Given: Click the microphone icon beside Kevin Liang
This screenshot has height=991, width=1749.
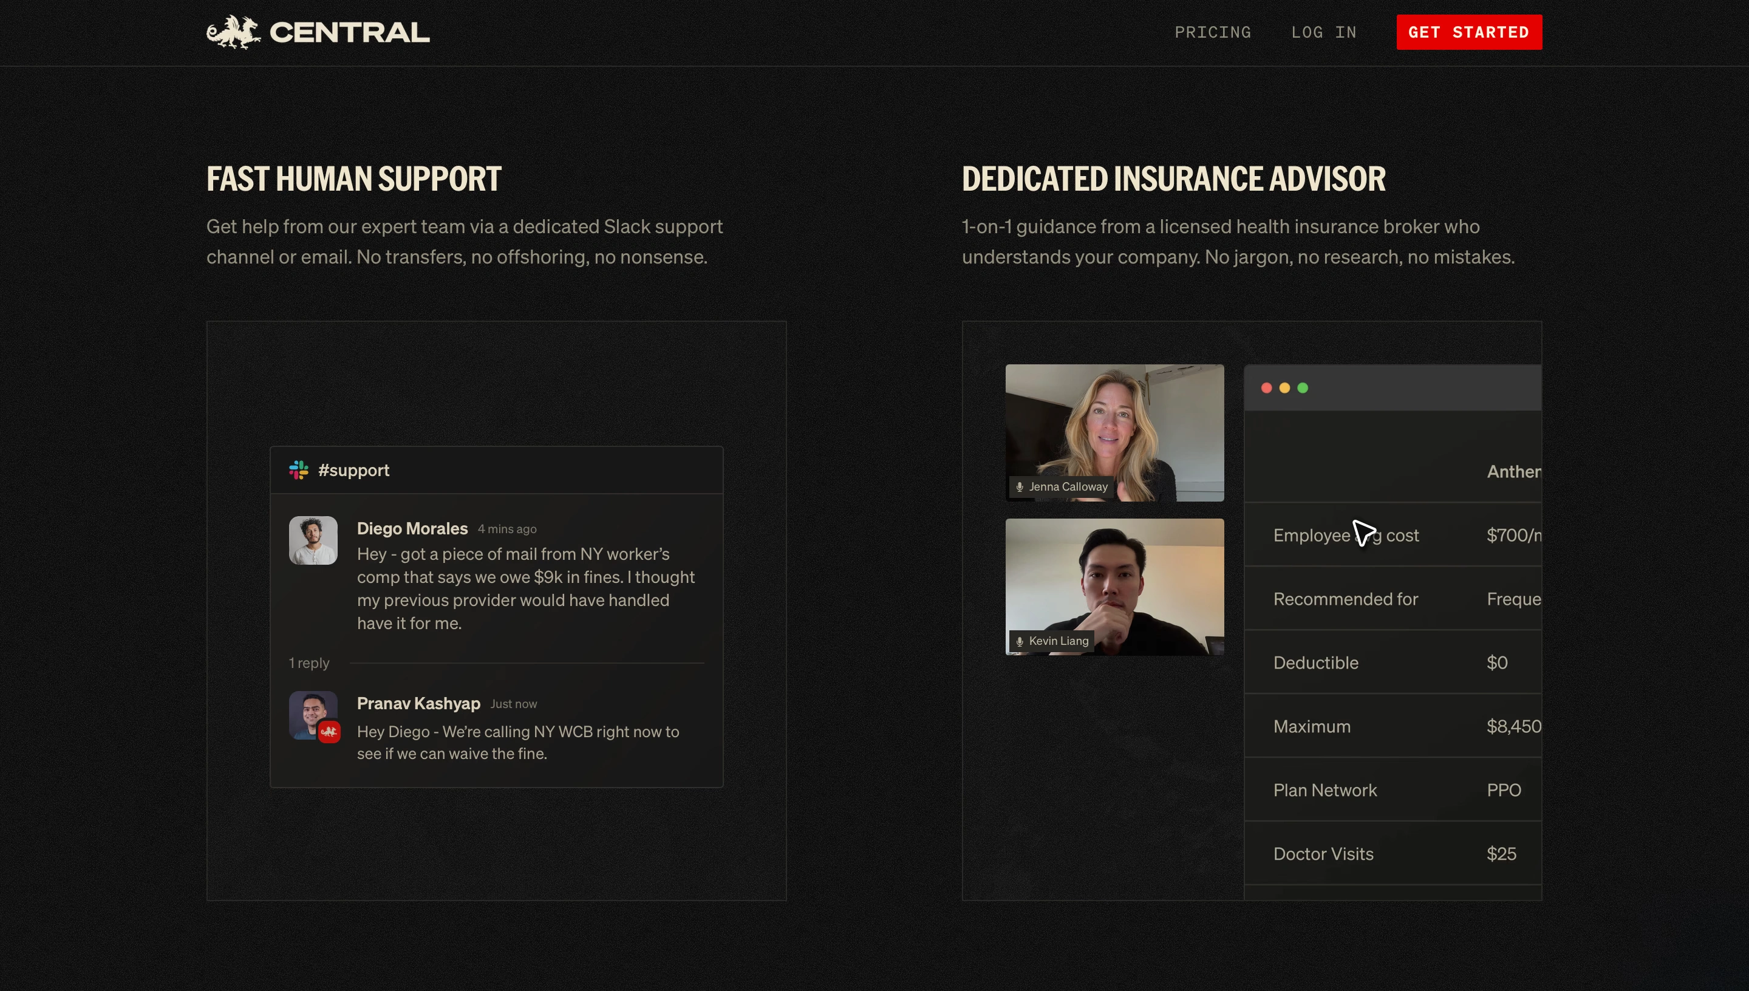Looking at the screenshot, I should [1020, 641].
